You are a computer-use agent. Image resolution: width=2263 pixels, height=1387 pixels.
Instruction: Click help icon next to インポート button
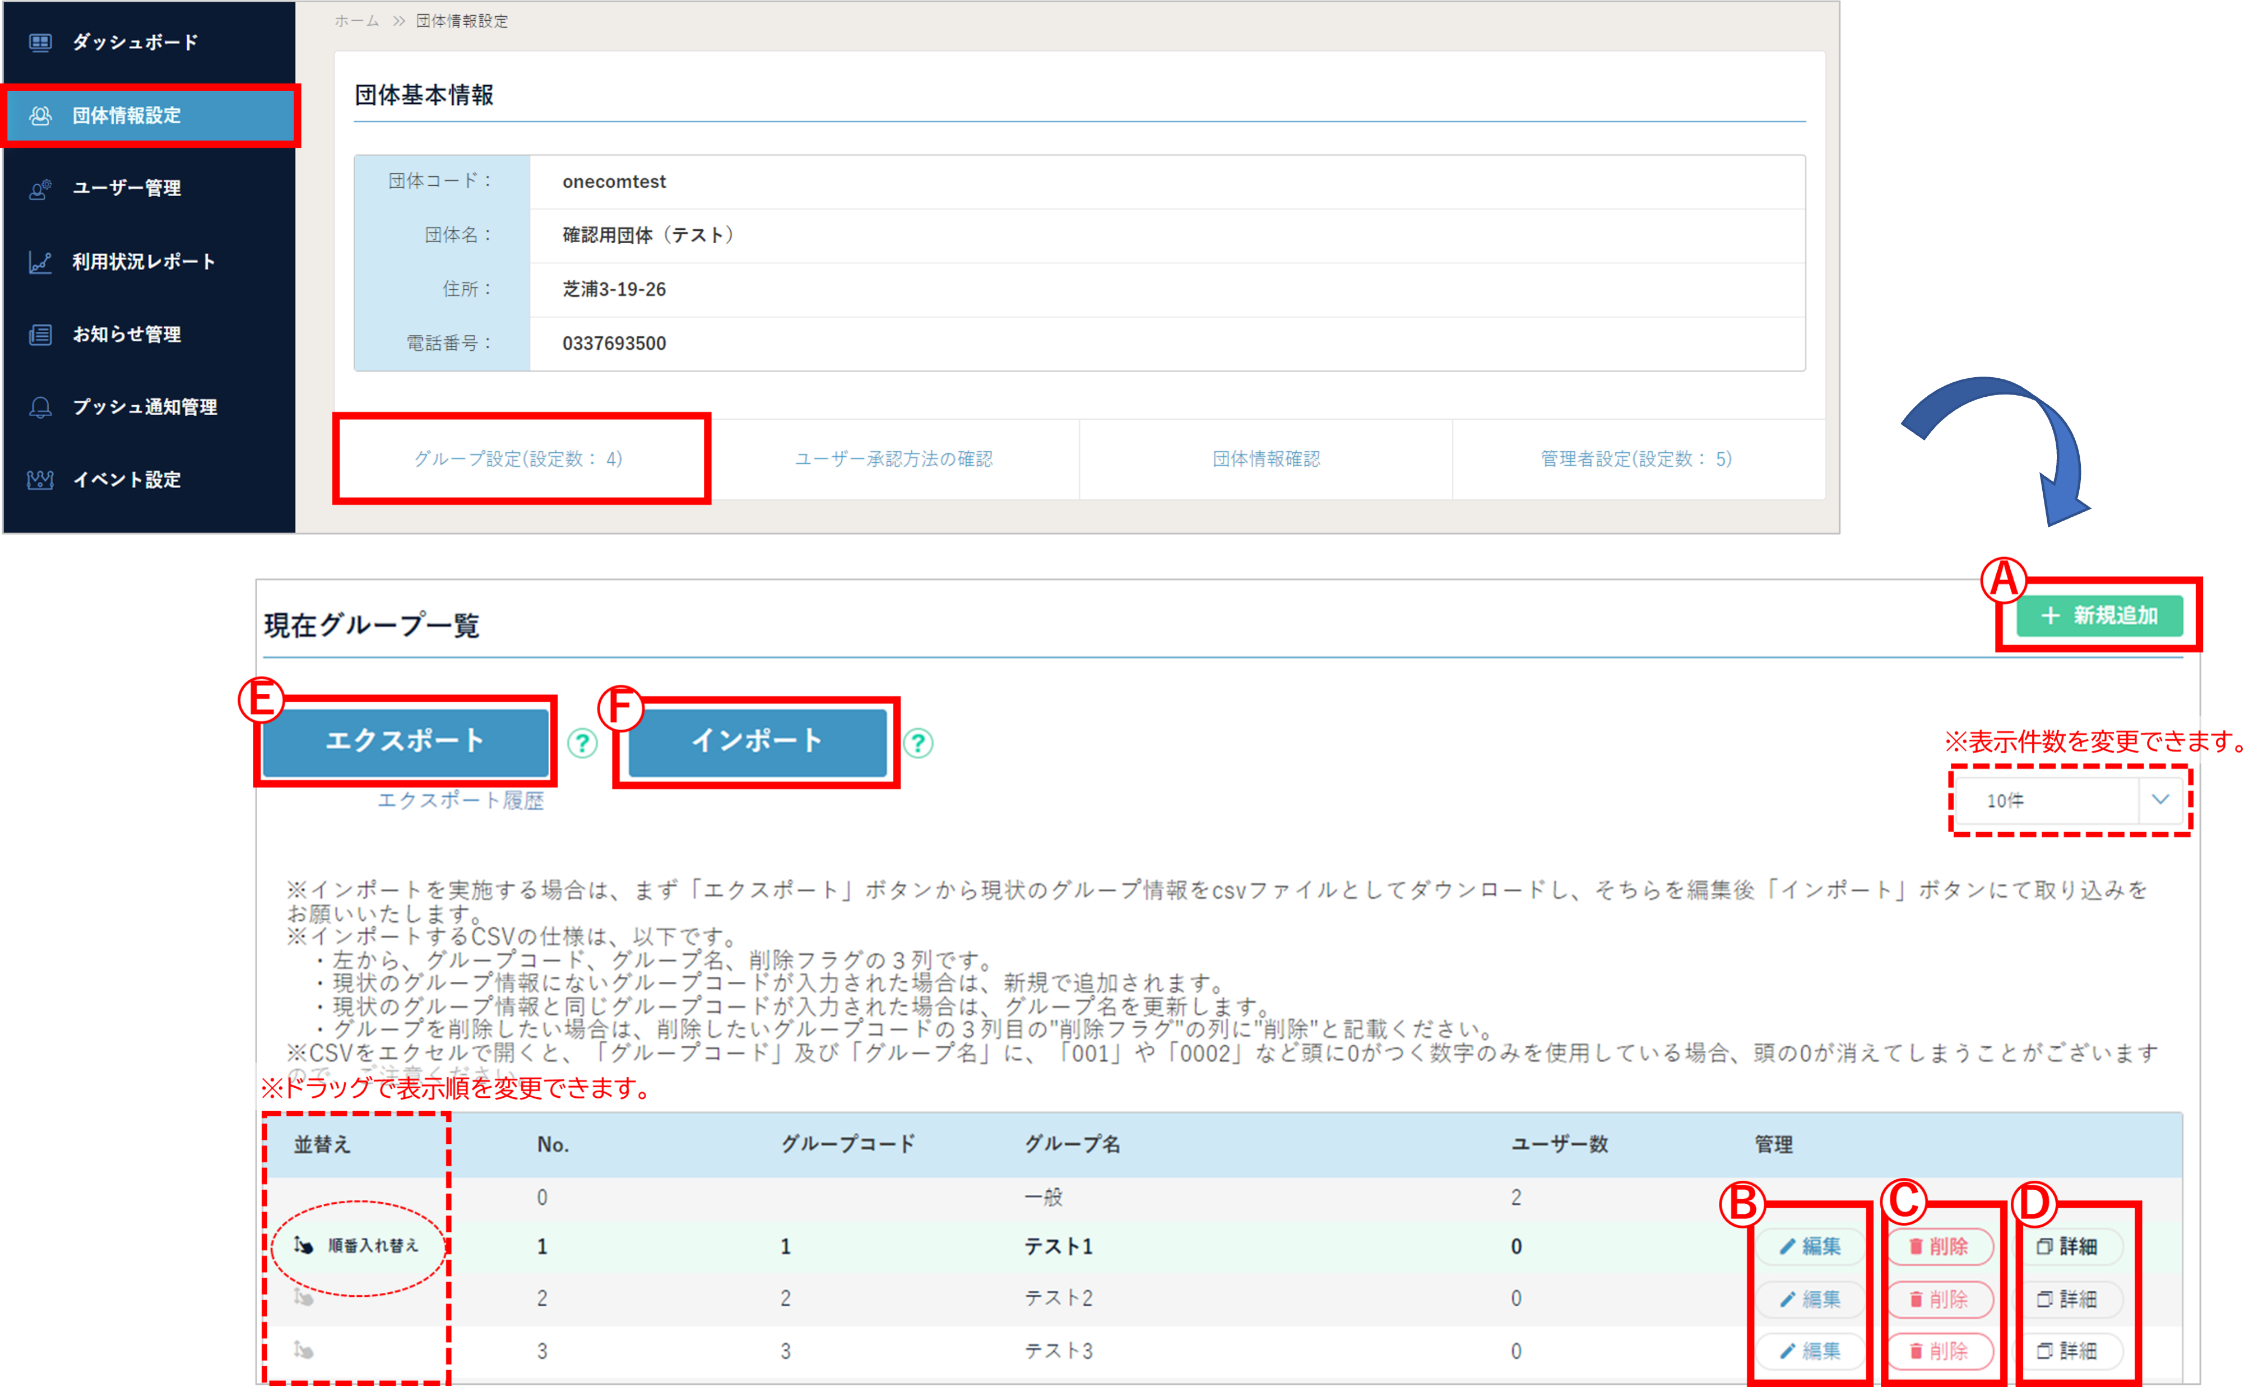[x=917, y=743]
